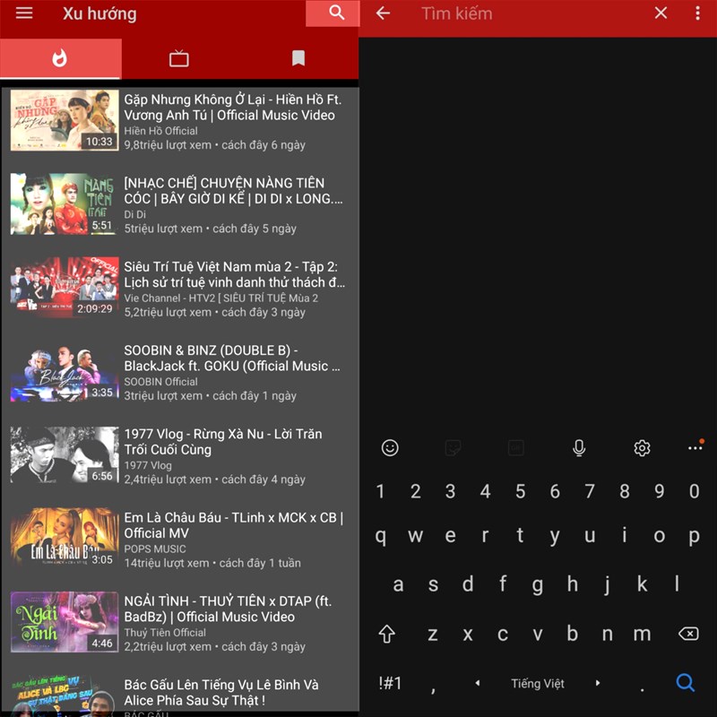Tap the number 5 key
Viewport: 717px width, 717px height.
click(x=520, y=491)
